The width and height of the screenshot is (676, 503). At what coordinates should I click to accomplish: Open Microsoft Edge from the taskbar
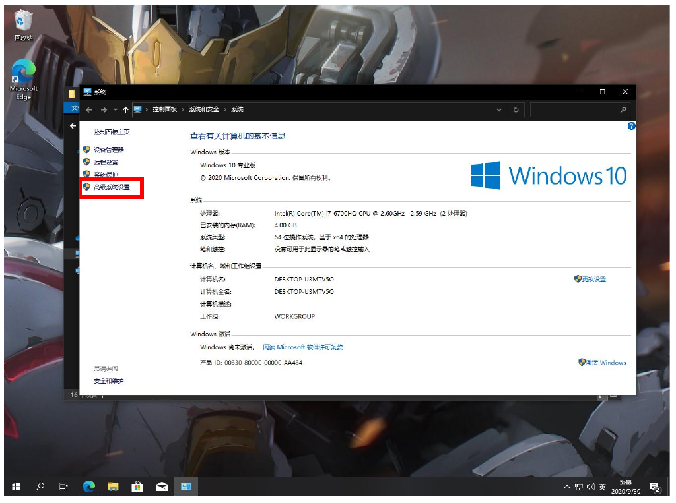point(88,487)
